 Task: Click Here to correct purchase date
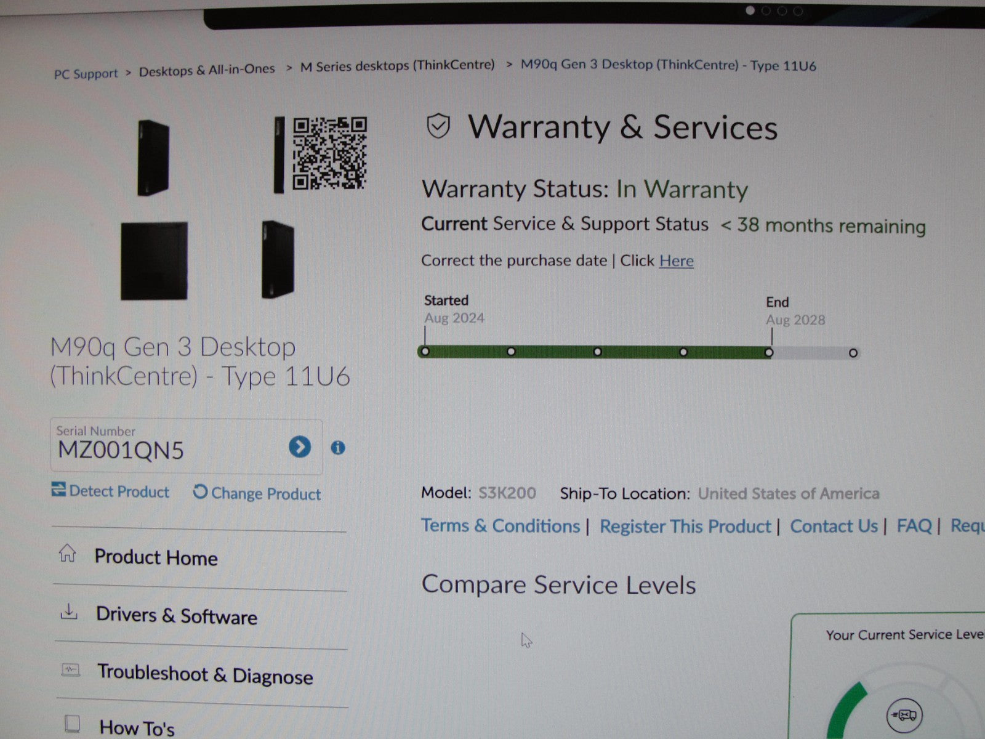click(676, 261)
